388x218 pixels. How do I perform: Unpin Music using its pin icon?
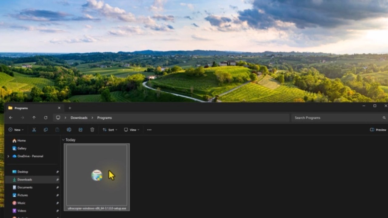coord(57,203)
